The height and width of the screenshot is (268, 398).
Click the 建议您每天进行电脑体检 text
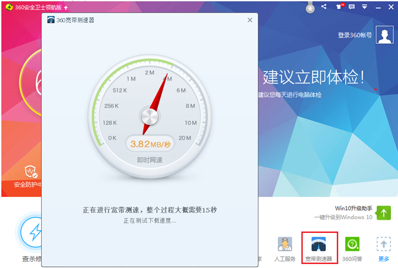[x=290, y=95]
